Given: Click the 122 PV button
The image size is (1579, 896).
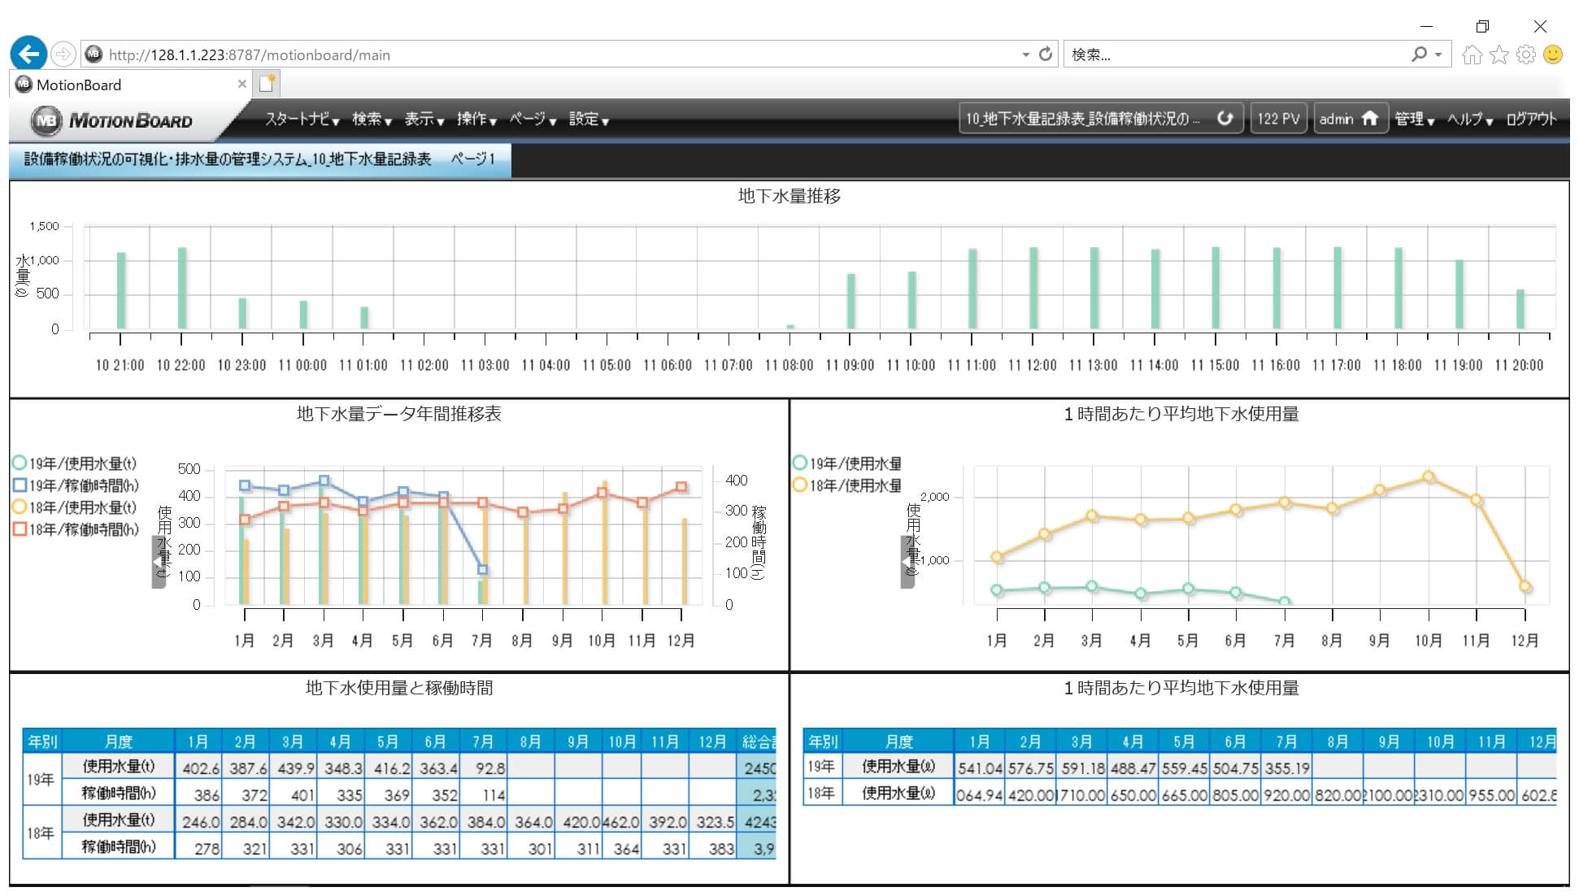Looking at the screenshot, I should pos(1277,120).
